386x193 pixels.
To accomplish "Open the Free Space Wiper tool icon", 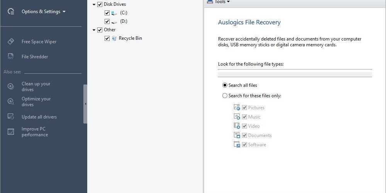I will point(11,41).
